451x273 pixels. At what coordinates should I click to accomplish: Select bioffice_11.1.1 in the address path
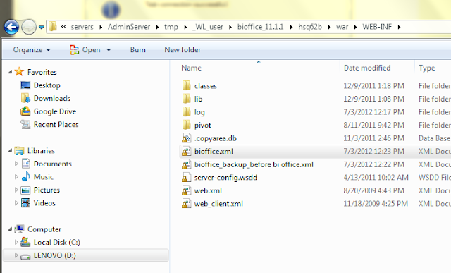pos(260,27)
